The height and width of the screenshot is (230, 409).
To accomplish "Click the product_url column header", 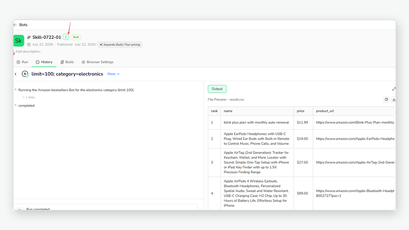I will click(354, 111).
